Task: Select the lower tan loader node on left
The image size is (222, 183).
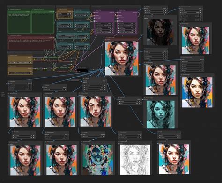Action: coord(20,70)
